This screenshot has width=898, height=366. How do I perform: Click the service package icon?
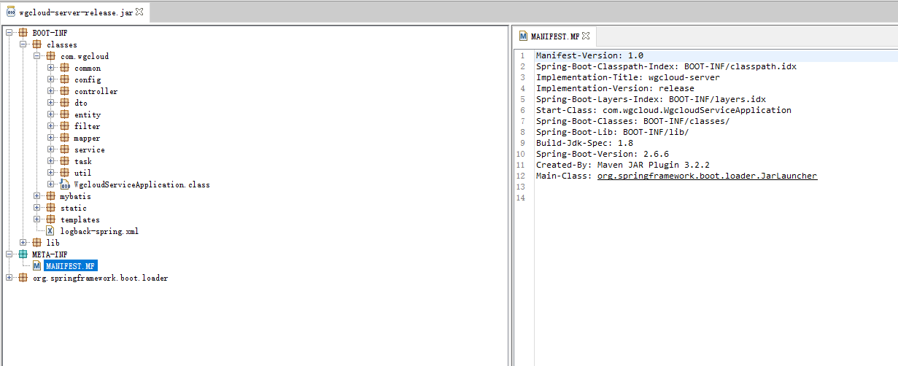click(x=65, y=149)
